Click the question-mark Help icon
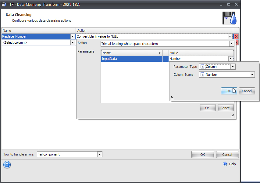Screen dimensions: 260x183 (225, 164)
